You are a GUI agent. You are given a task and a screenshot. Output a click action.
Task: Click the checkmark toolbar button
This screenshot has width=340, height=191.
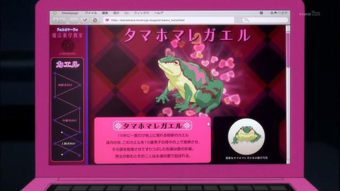tap(84, 20)
